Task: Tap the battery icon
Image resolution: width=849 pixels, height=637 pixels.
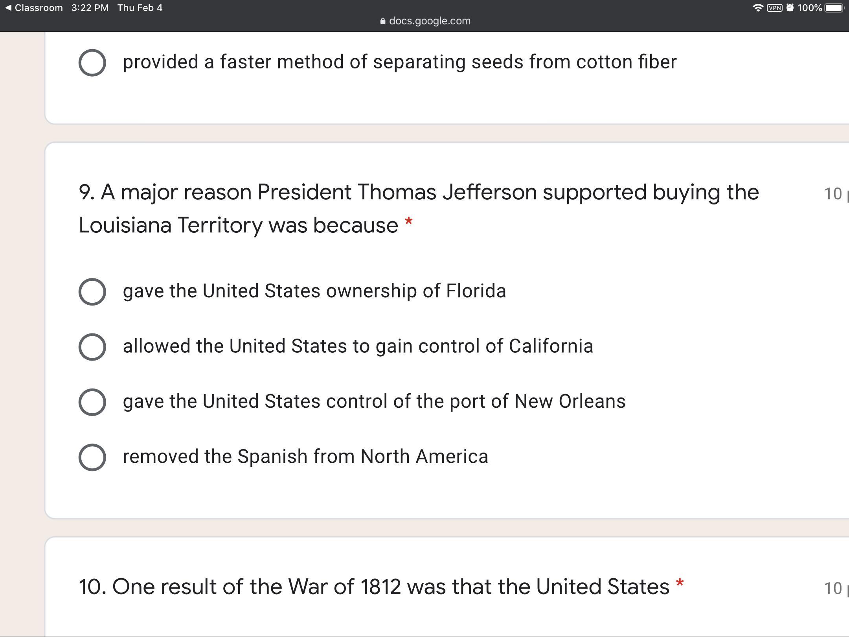Action: click(834, 8)
